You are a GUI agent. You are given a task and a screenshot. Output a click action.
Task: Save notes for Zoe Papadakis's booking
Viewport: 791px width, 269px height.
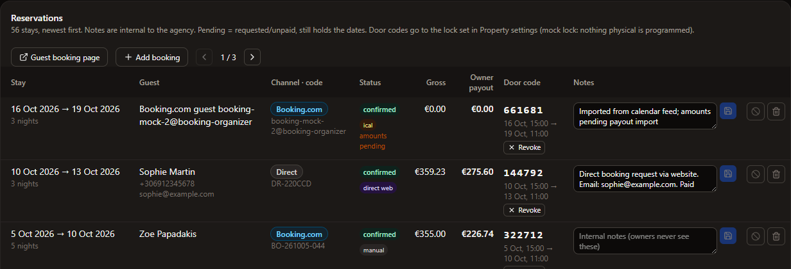(x=728, y=236)
